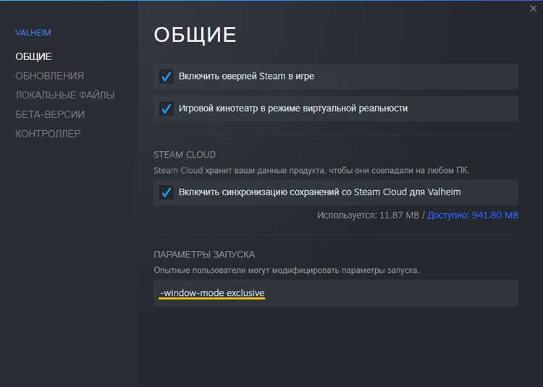Screen dimensions: 543x387
Task: Close the Valheim properties window
Action: tap(533, 8)
